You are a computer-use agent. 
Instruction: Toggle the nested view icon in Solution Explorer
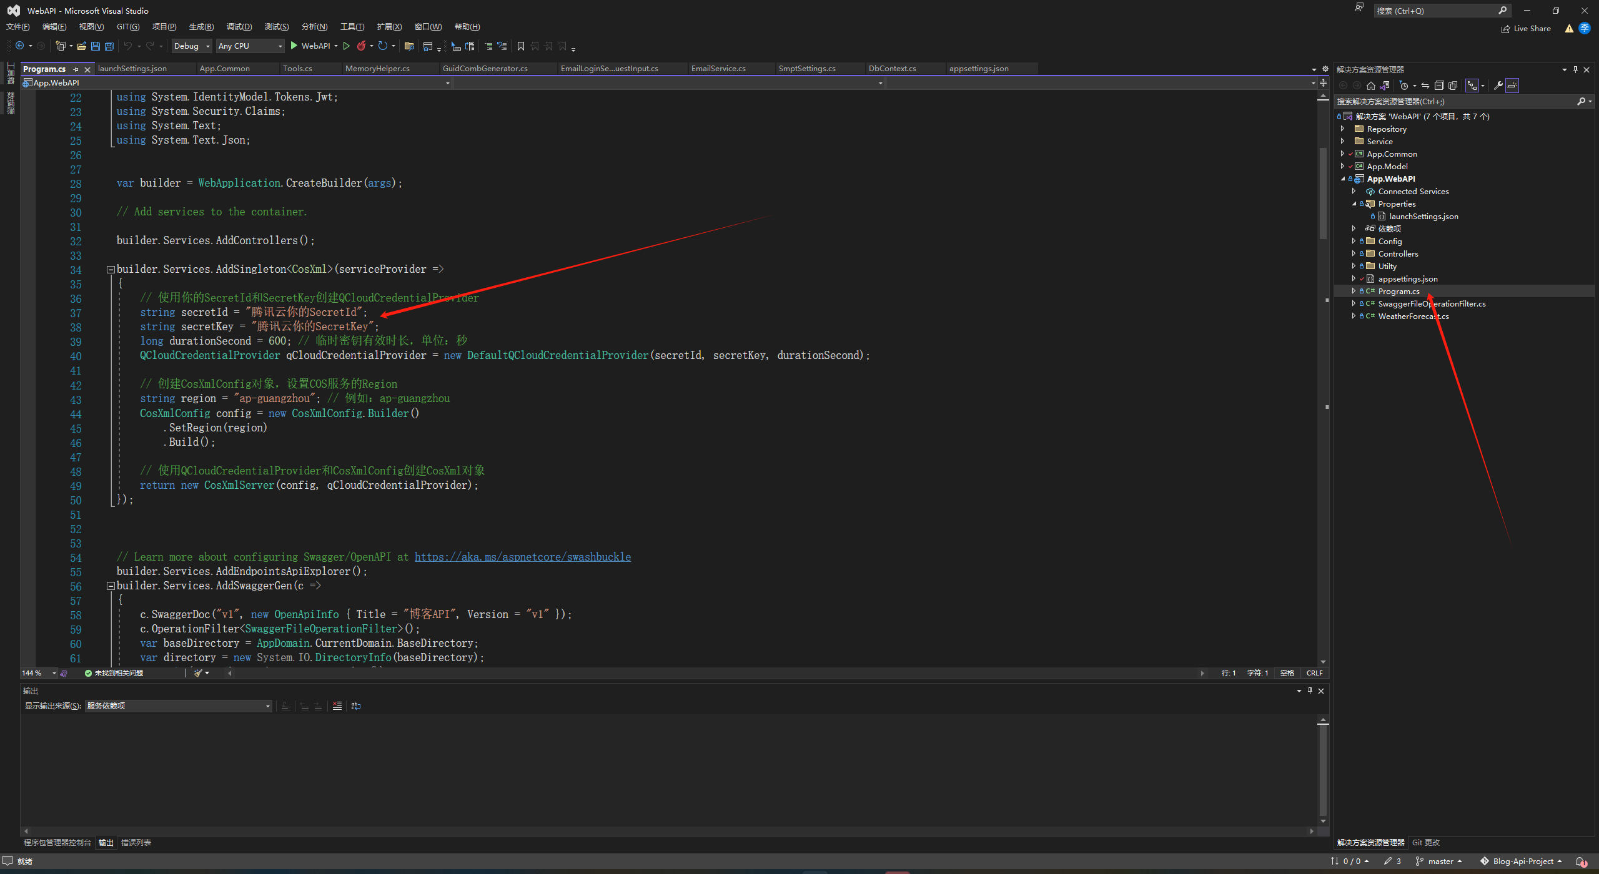tap(1472, 86)
